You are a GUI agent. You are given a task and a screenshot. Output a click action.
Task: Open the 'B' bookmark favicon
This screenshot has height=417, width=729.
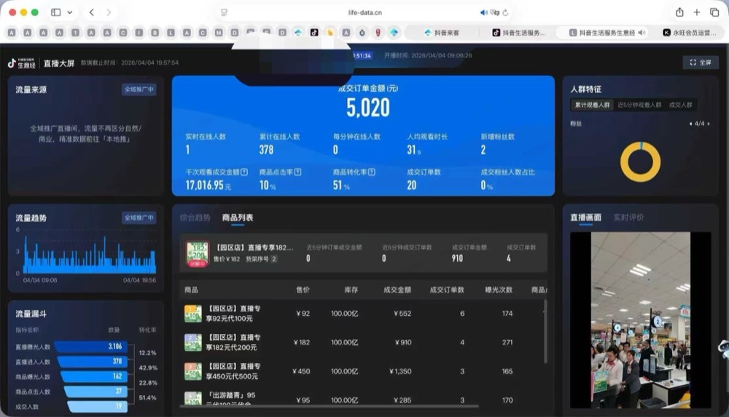pyautogui.click(x=155, y=33)
